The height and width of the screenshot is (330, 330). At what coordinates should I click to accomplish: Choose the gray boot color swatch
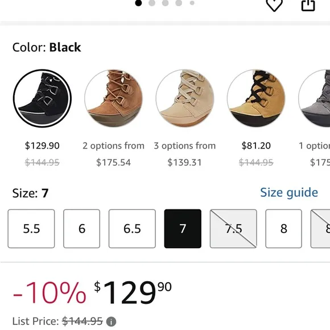(x=314, y=98)
